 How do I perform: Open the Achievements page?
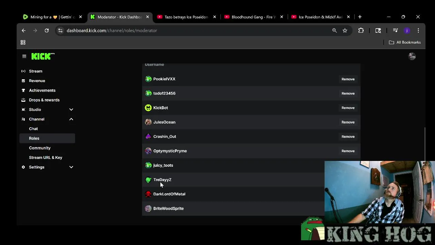pos(42,90)
